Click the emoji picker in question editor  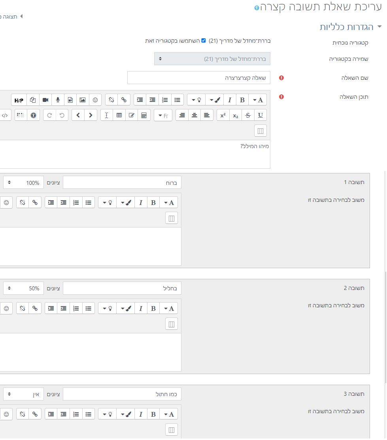click(x=95, y=100)
